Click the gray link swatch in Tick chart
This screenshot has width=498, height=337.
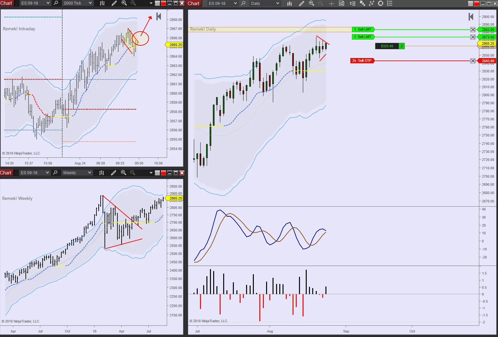157,3
